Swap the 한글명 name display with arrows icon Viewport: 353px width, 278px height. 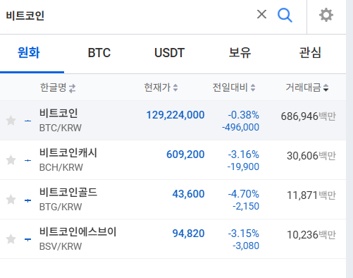pyautogui.click(x=72, y=88)
